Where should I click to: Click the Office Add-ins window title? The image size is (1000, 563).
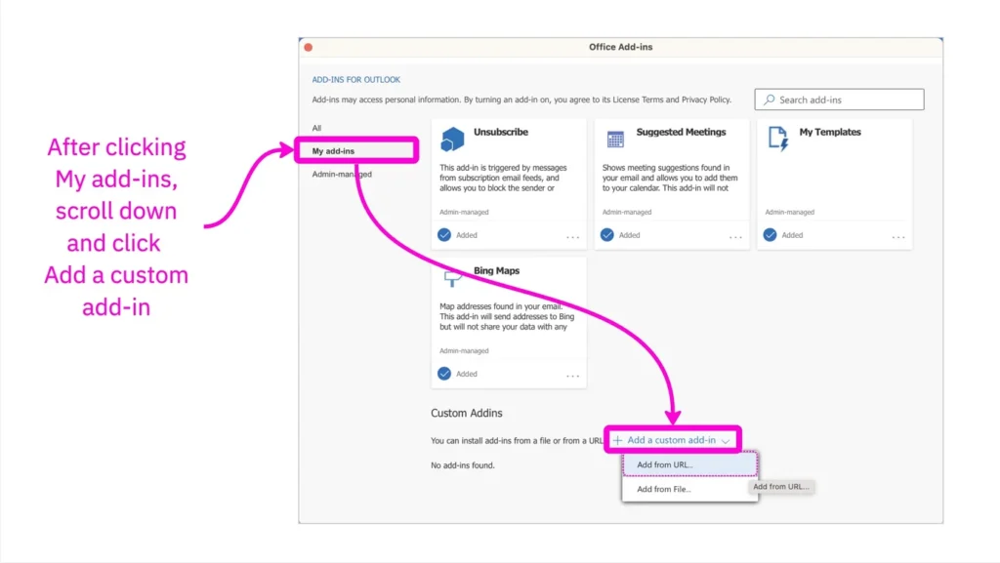tap(620, 47)
